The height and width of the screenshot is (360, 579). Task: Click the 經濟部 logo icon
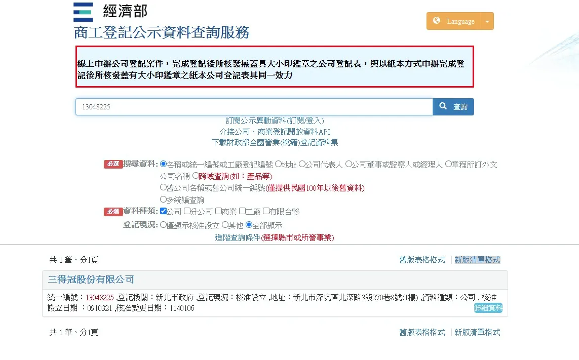(83, 12)
